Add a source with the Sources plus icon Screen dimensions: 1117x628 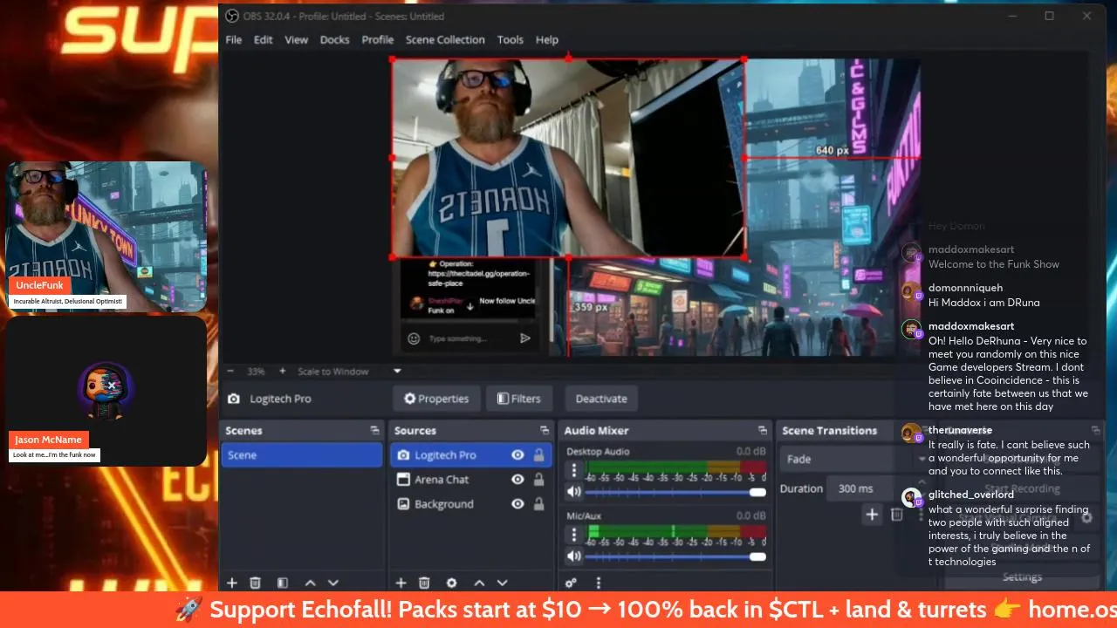401,583
